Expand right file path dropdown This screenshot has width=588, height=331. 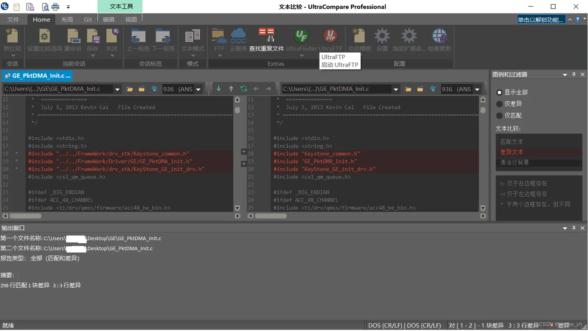coord(396,89)
